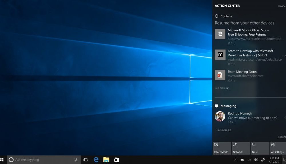Toggle Tablet Mode quick action
The height and width of the screenshot is (164, 286).
coord(222,148)
